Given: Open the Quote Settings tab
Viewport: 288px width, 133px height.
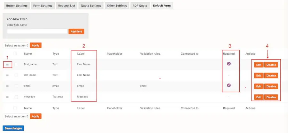Looking at the screenshot, I should click(91, 6).
